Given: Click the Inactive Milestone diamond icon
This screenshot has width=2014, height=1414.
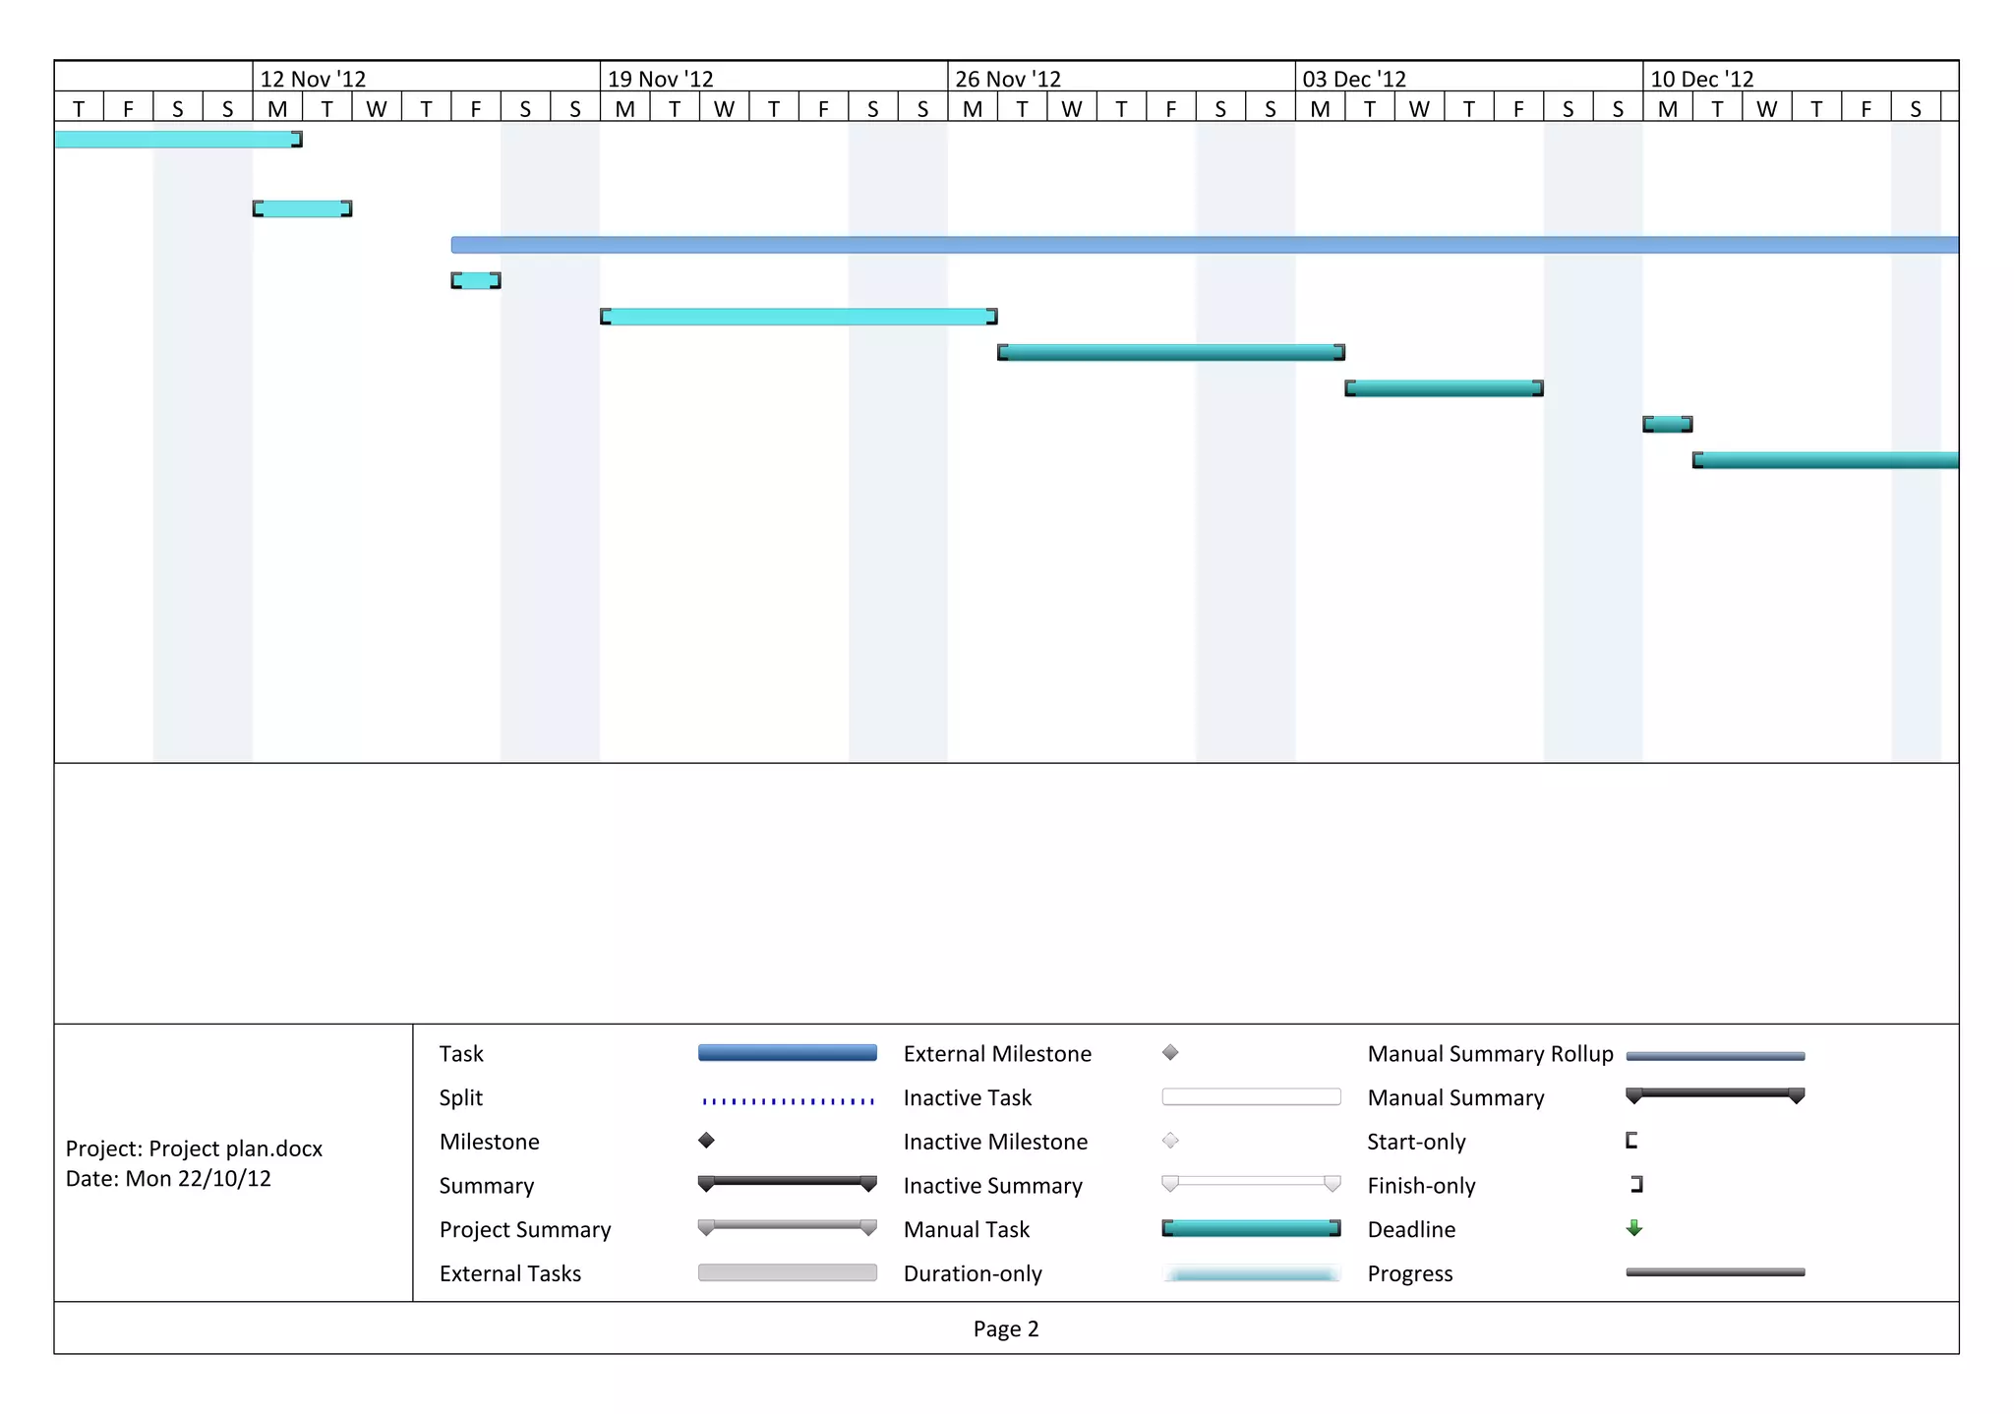Looking at the screenshot, I should tap(1170, 1141).
